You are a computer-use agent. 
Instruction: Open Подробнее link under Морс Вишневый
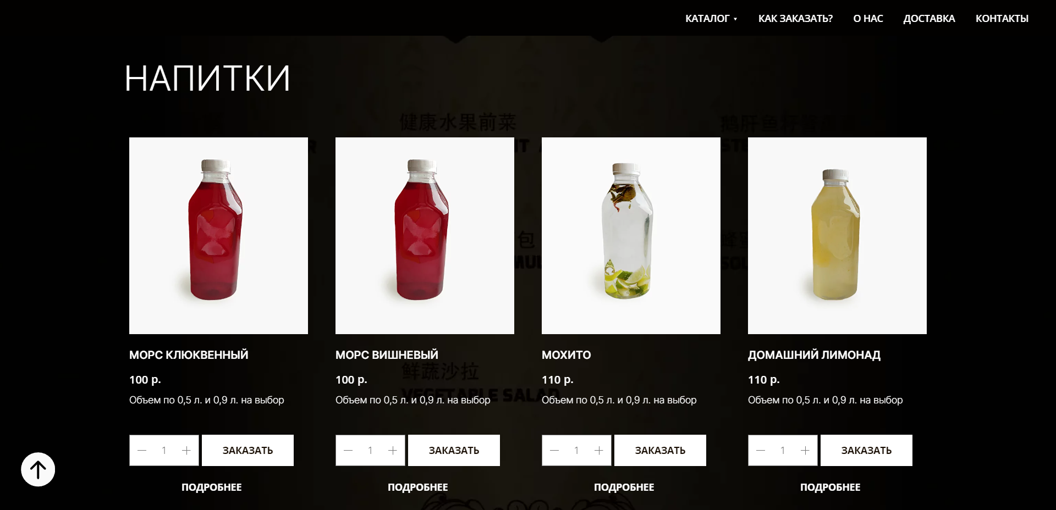tap(417, 487)
